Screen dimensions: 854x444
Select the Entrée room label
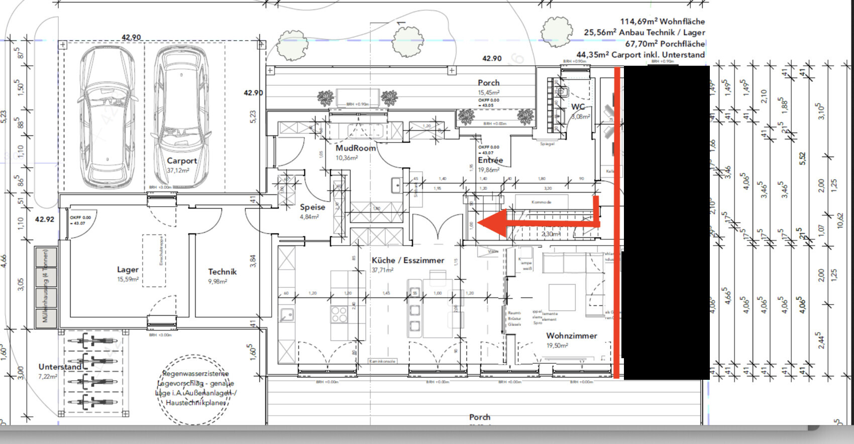tap(490, 160)
